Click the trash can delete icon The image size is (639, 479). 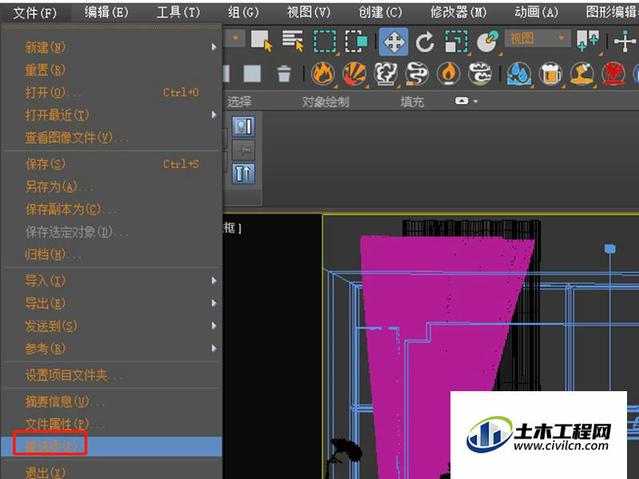pyautogui.click(x=284, y=73)
